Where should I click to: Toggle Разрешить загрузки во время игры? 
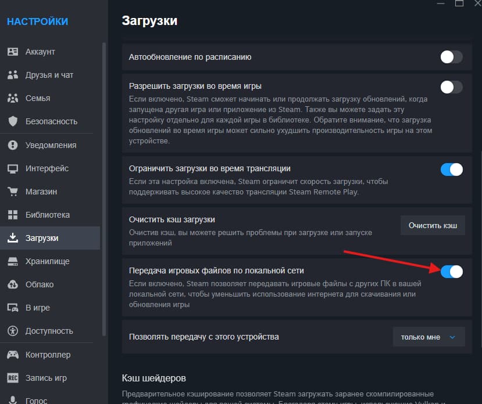pyautogui.click(x=451, y=87)
